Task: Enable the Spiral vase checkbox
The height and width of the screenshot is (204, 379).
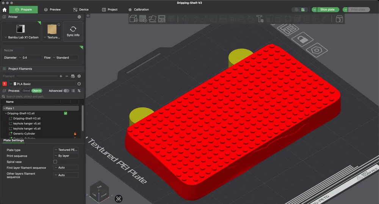Action: coord(55,162)
